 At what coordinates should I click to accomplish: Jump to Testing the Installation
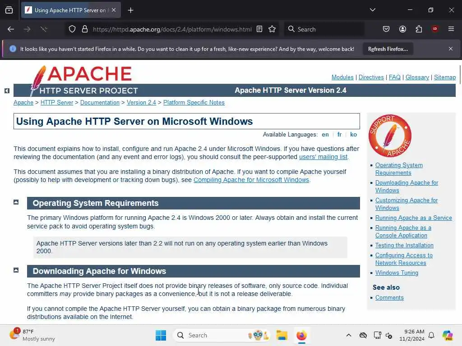pyautogui.click(x=404, y=245)
